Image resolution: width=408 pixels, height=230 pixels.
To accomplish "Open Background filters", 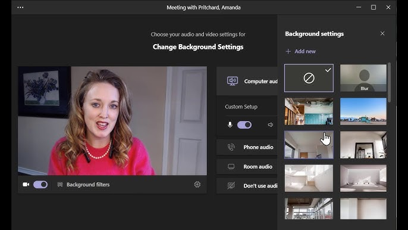I will coord(88,185).
